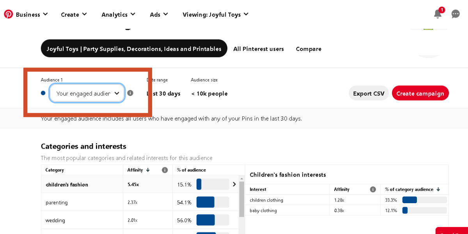Open the notifications bell icon
Screen dimensions: 468x234
point(438,14)
